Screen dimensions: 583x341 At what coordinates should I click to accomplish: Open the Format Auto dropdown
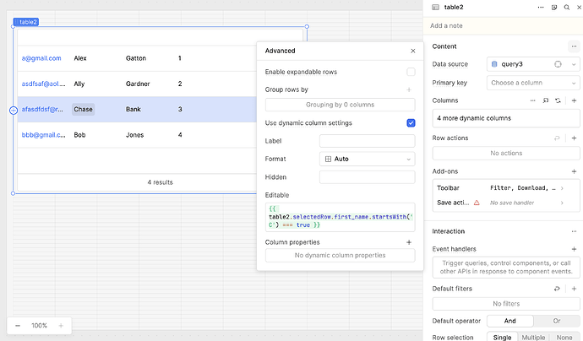point(367,159)
